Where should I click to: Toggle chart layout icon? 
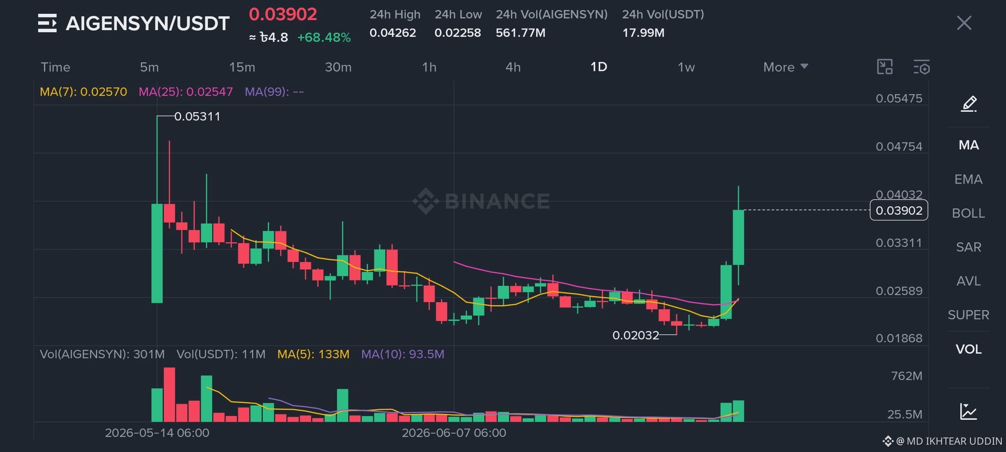885,67
